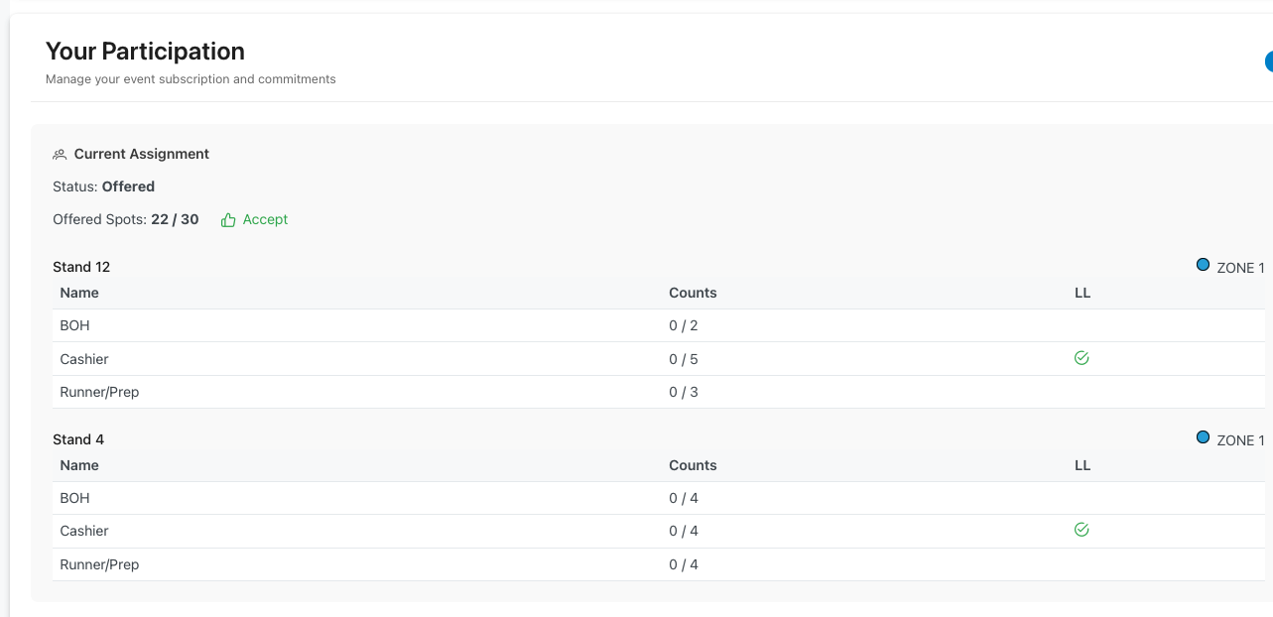This screenshot has width=1273, height=617.
Task: Select Runner/Prep row under Stand 12
Action: pos(99,392)
